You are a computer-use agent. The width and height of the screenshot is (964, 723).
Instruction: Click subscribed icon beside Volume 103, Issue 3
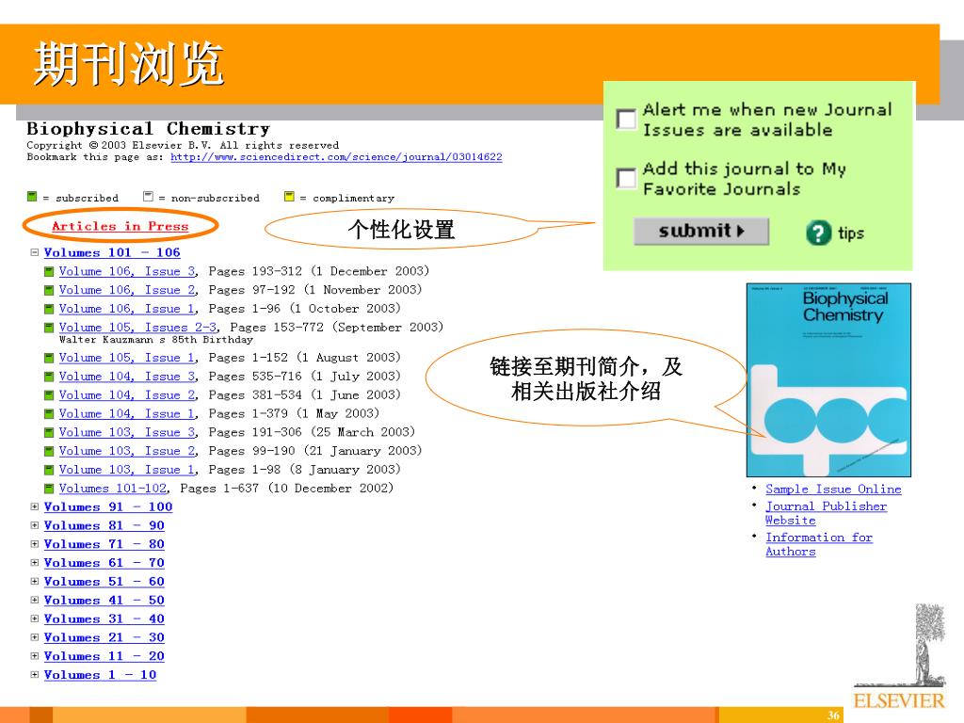pos(49,433)
